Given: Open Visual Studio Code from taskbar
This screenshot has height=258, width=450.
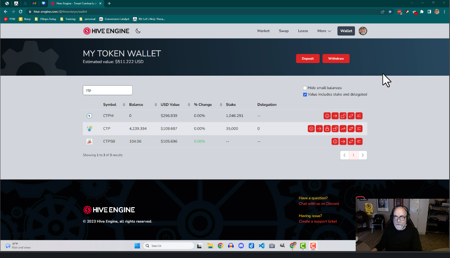Looking at the screenshot, I should click(x=261, y=246).
